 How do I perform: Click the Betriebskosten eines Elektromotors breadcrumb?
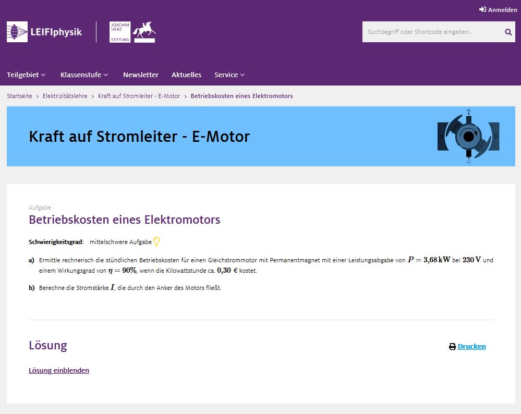(241, 96)
